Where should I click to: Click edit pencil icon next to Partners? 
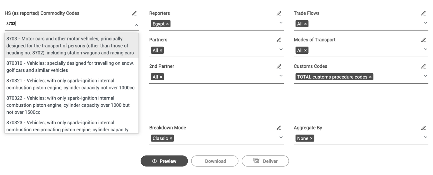(279, 40)
